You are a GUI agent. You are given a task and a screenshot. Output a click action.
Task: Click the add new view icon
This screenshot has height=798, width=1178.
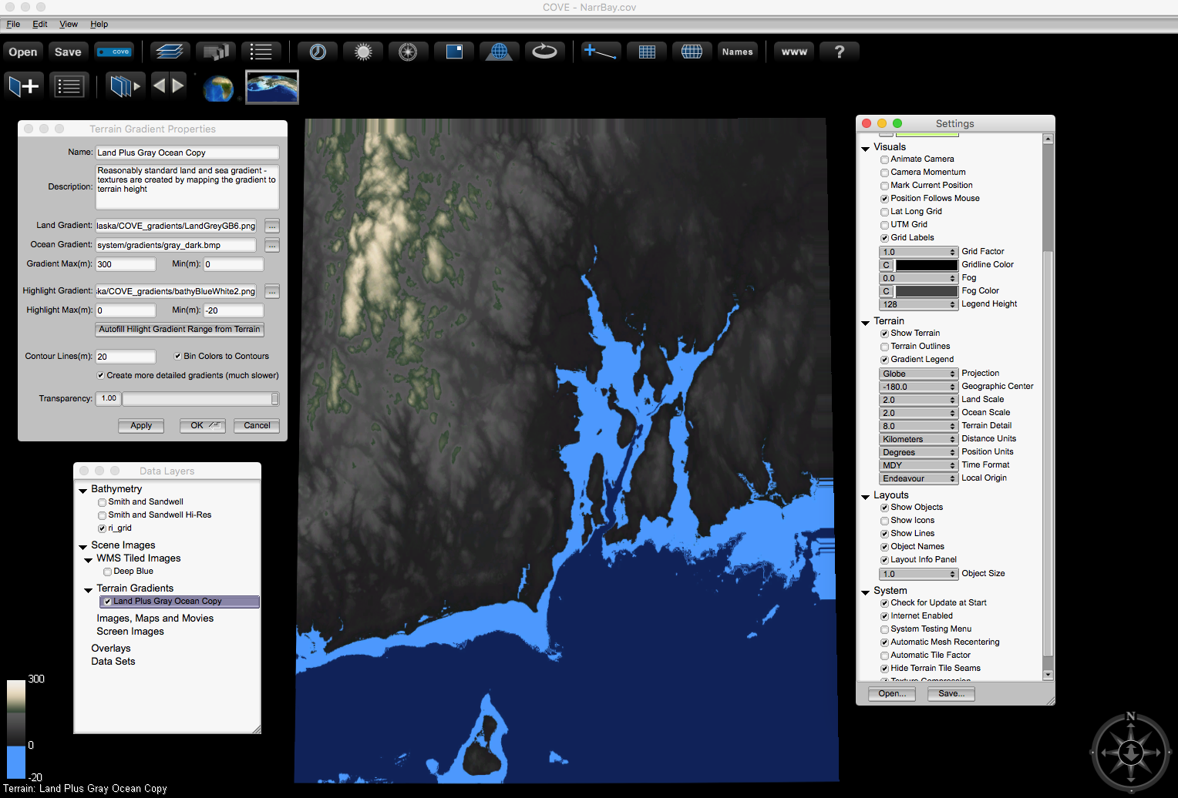click(23, 86)
